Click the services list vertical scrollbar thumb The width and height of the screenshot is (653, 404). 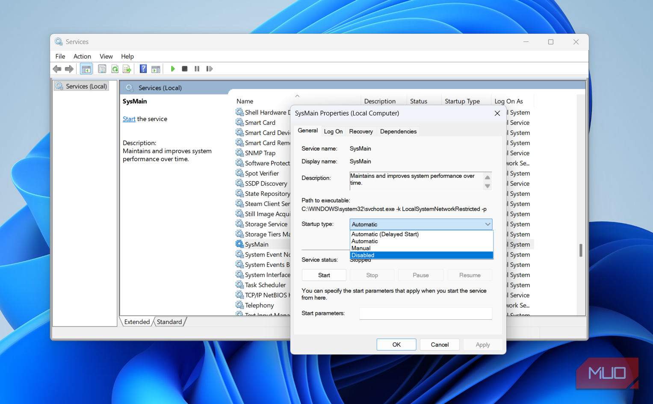click(x=581, y=250)
